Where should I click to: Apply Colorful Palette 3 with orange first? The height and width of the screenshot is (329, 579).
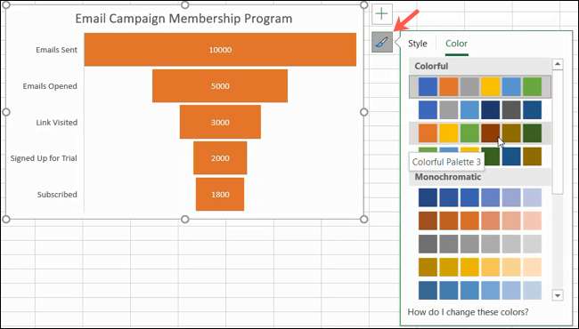tap(480, 133)
